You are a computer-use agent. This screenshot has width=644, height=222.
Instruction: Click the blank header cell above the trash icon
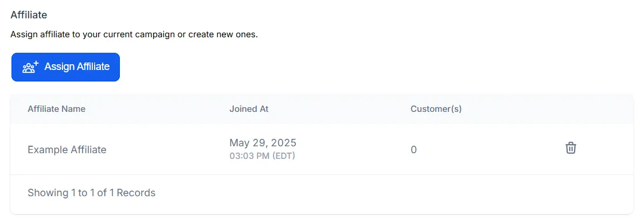click(571, 109)
